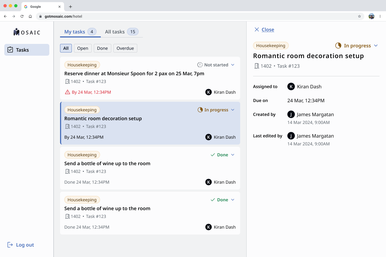This screenshot has height=257, width=386.
Task: Open Tasks in the sidebar
Action: tap(27, 50)
